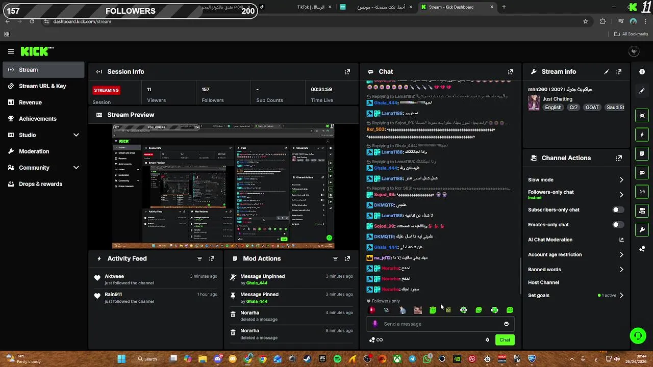Open Spotify from the taskbar
Screen dimensions: 653x367
click(x=337, y=359)
